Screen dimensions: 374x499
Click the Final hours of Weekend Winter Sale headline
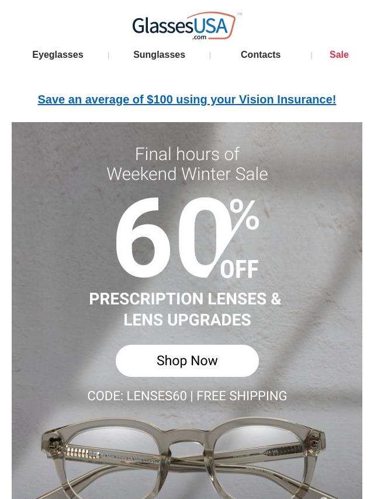[187, 164]
